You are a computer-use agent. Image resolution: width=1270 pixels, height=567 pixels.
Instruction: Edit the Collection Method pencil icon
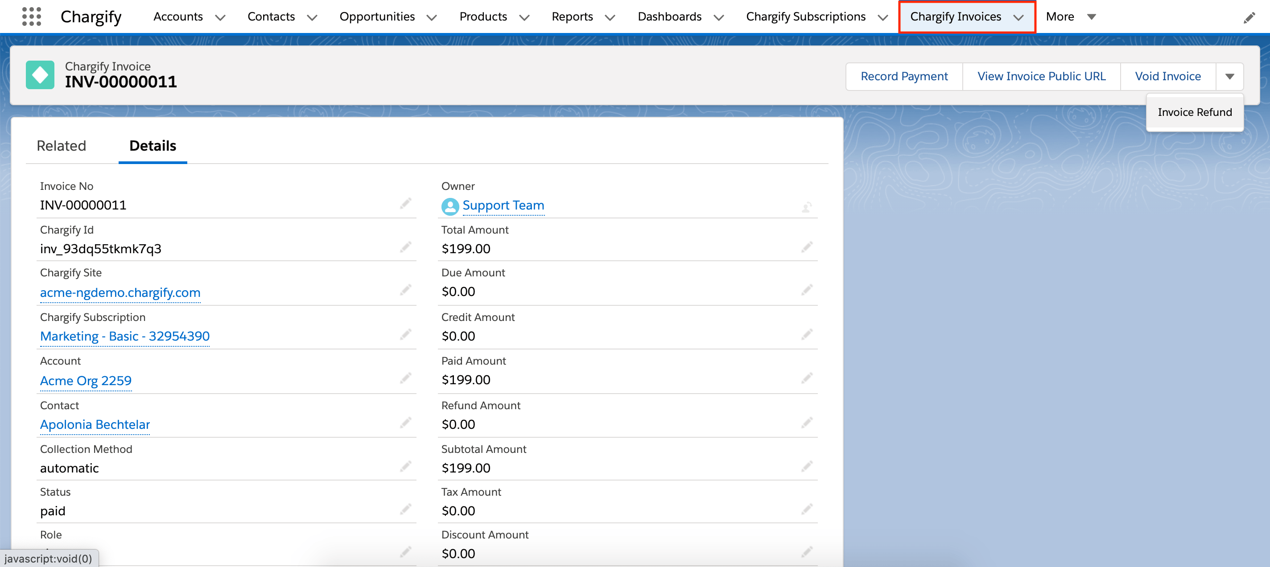pyautogui.click(x=405, y=466)
